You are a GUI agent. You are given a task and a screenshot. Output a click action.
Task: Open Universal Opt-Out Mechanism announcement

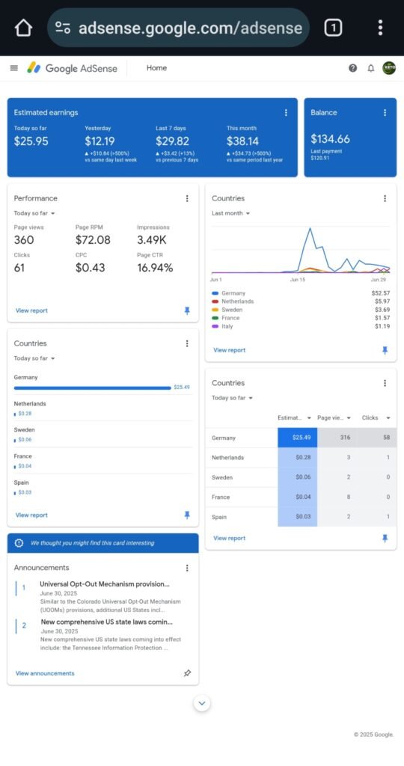105,584
